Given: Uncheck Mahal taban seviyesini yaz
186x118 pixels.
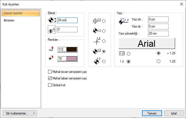Looking at the screenshot, I should 50,78.
